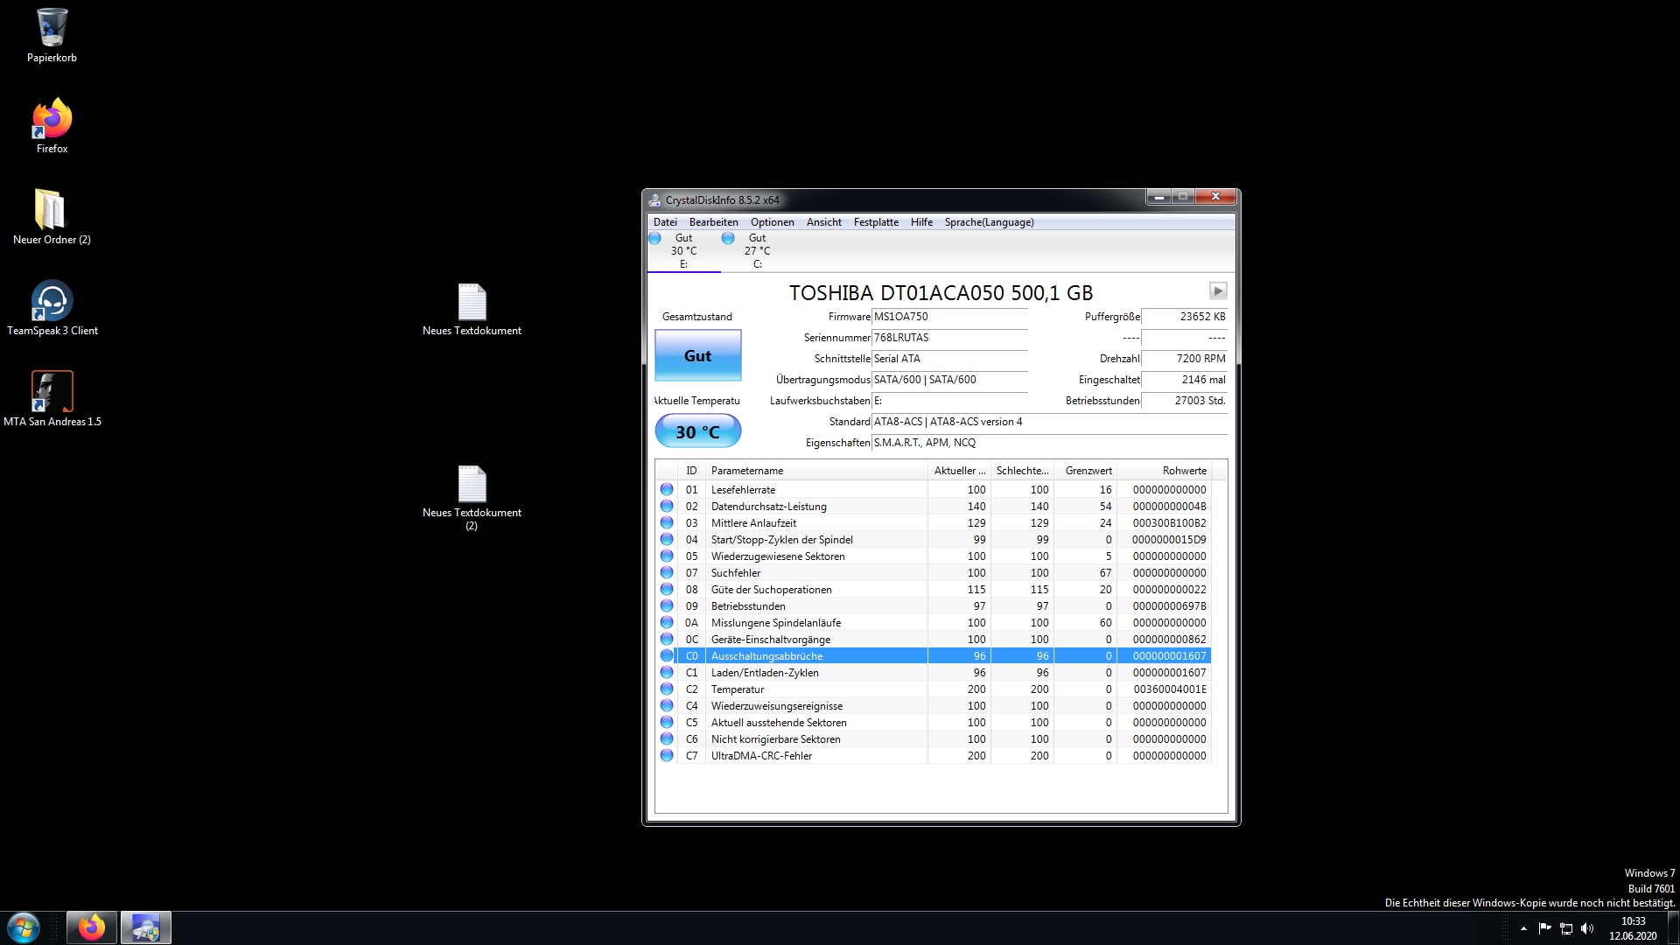Click the volume speaker tray icon
Viewport: 1680px width, 945px height.
click(1587, 928)
